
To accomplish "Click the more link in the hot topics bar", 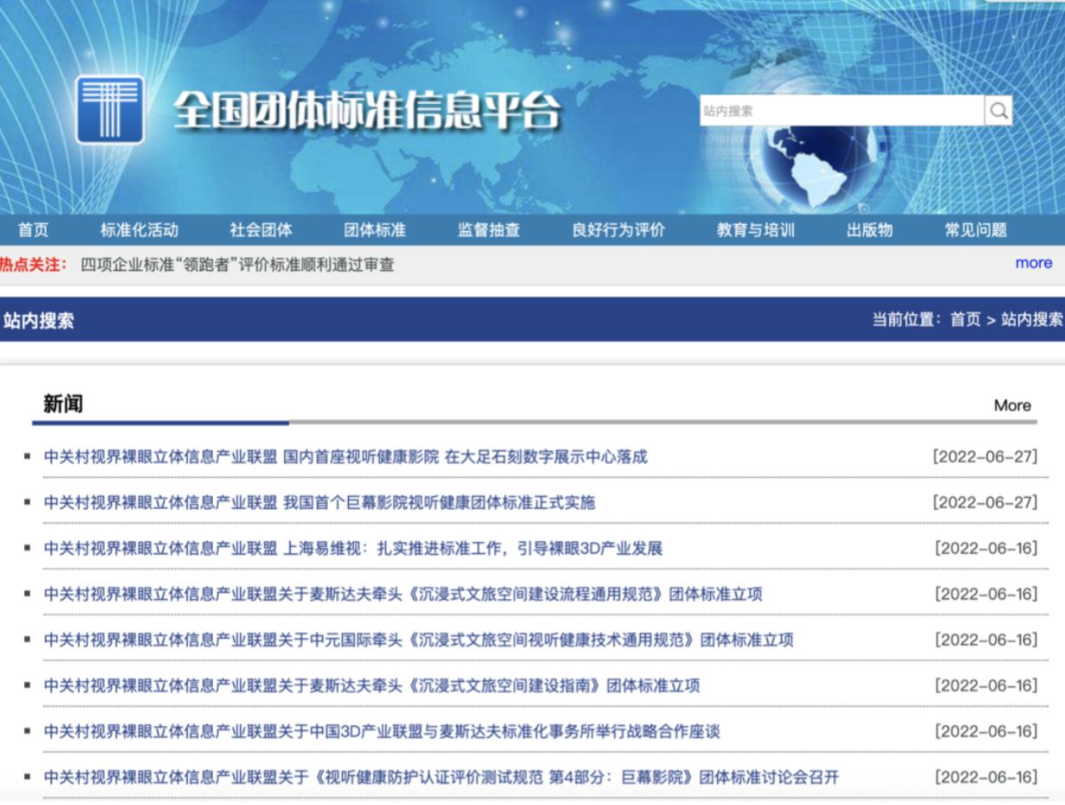I will click(1033, 263).
